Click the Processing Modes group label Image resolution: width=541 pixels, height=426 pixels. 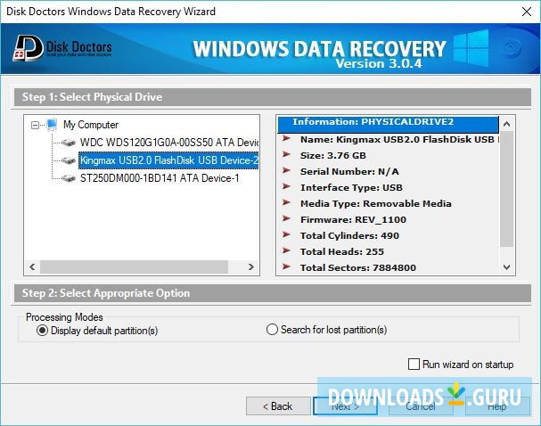coord(64,317)
